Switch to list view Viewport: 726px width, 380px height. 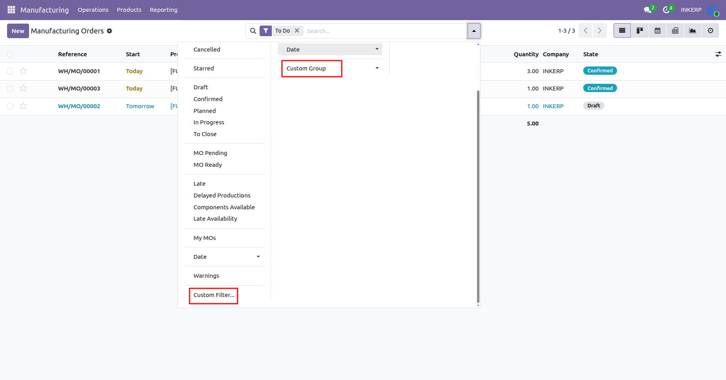(x=622, y=31)
